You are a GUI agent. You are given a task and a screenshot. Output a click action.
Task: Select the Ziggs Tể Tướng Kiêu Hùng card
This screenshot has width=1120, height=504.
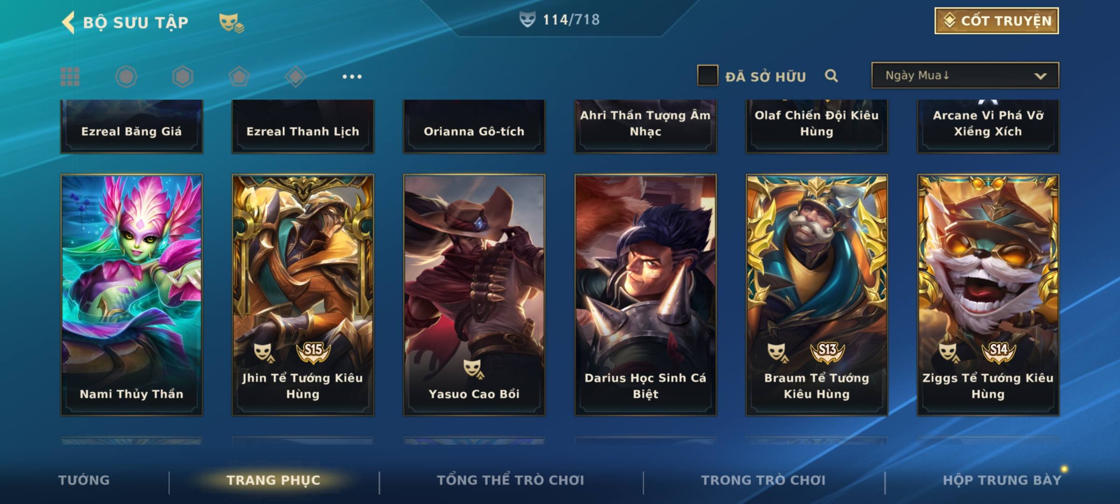988,295
